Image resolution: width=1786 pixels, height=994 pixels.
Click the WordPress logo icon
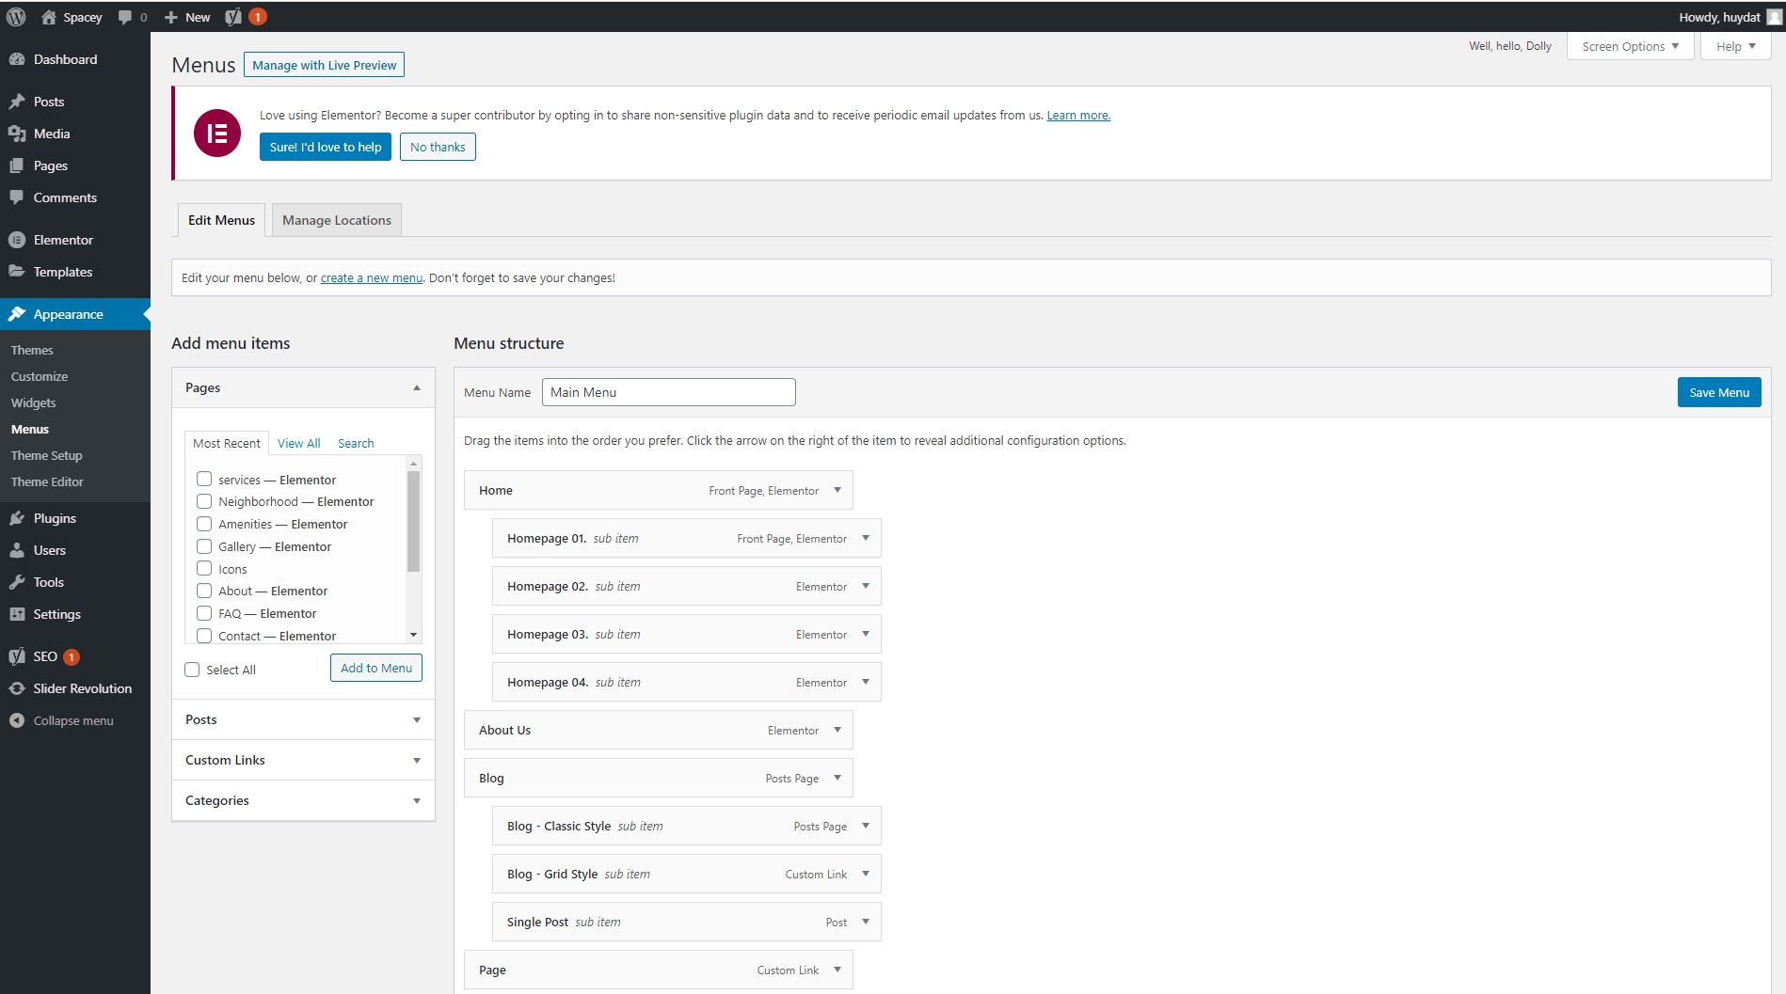[x=16, y=17]
